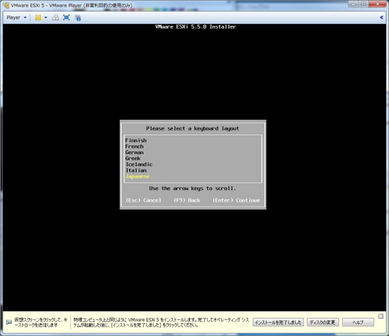Image resolution: width=389 pixels, height=336 pixels.
Task: Select German keyboard layout
Action: [x=193, y=152]
